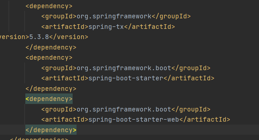Click the closing dependency tag after spring-boot-starter

click(x=51, y=89)
